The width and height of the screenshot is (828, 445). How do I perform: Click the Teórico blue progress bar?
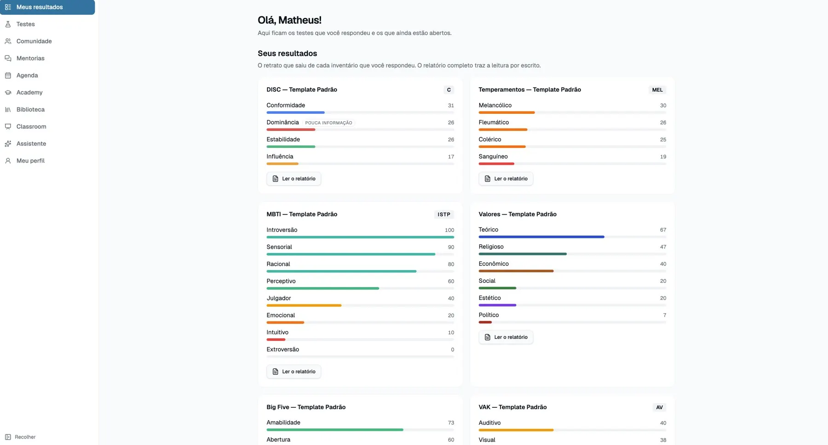tap(541, 237)
